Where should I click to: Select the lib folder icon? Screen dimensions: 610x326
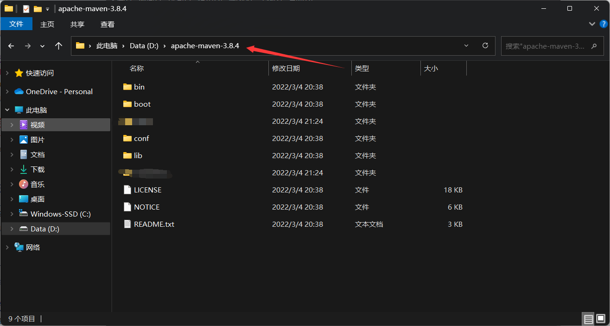coord(127,155)
